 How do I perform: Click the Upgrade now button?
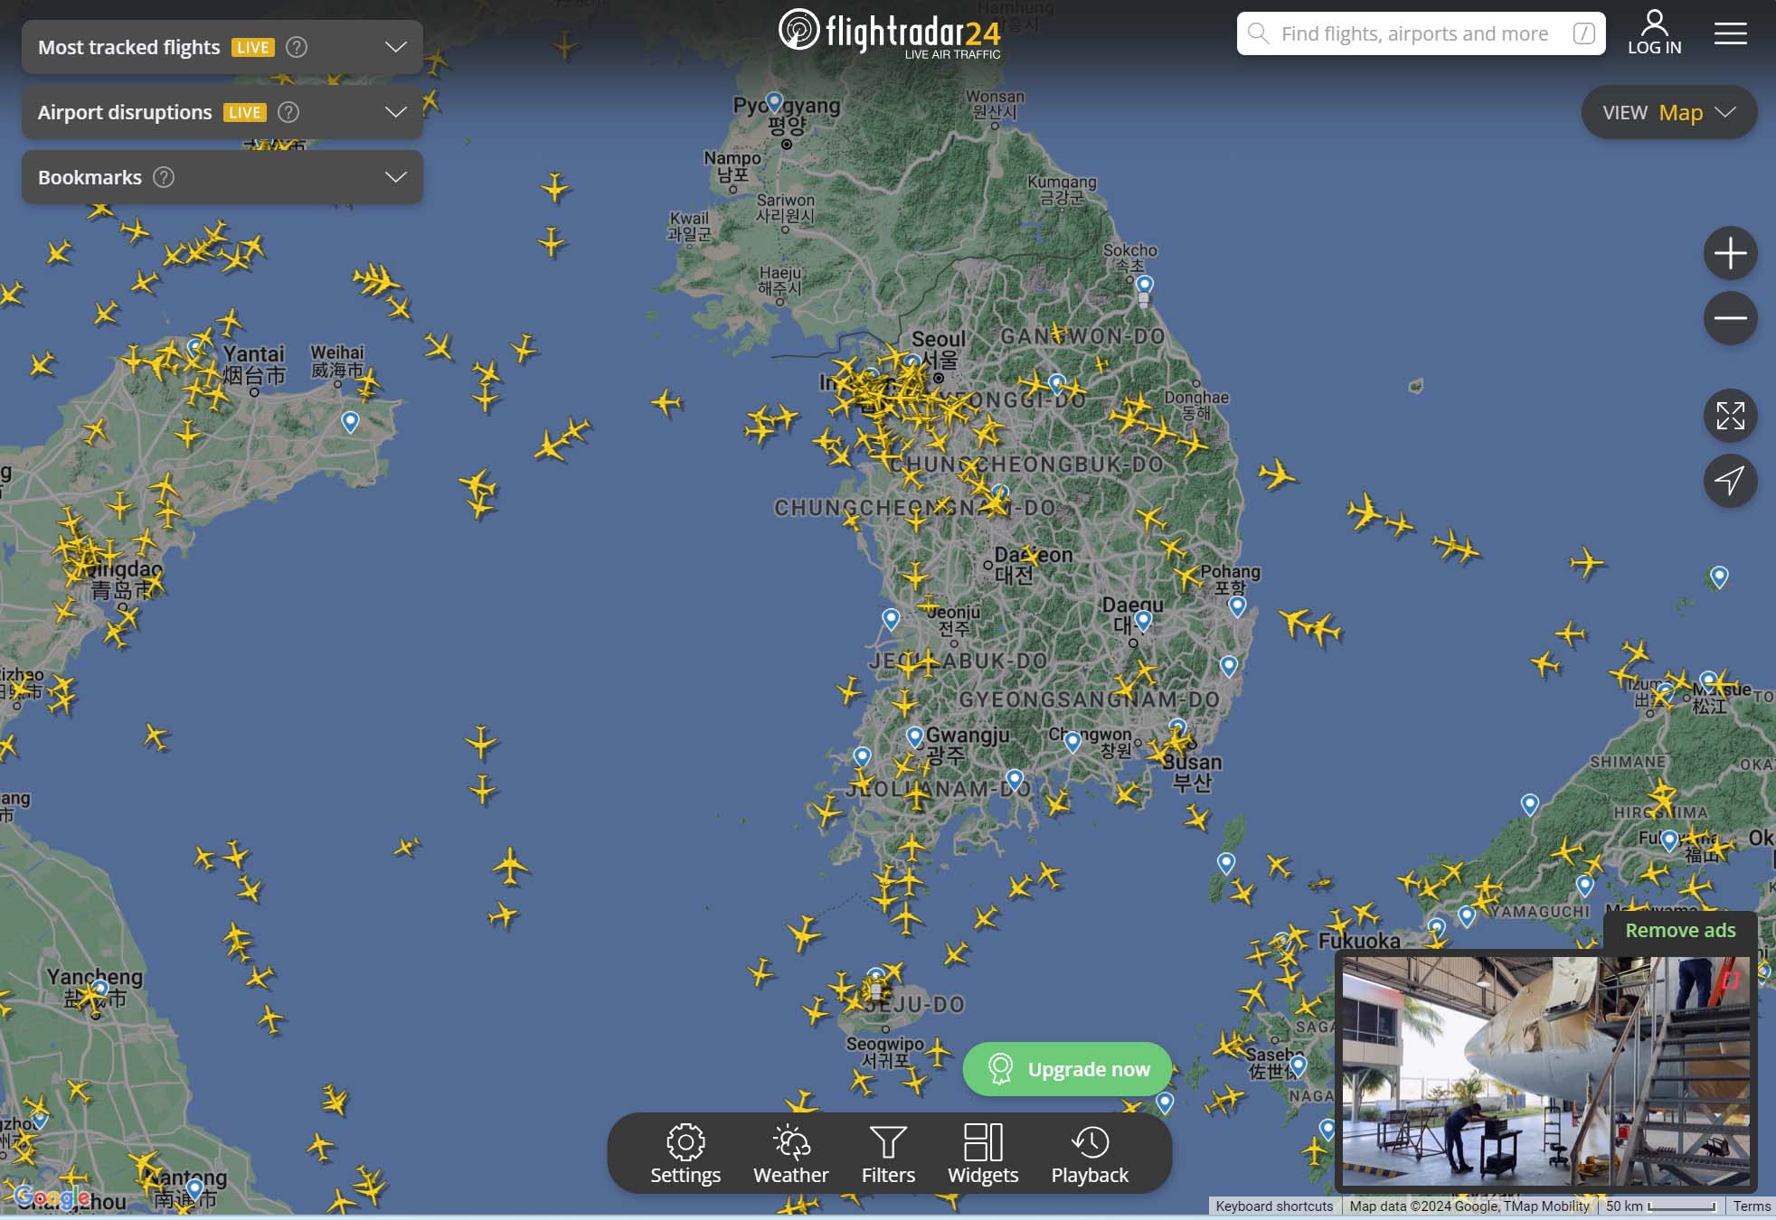[x=1068, y=1069]
